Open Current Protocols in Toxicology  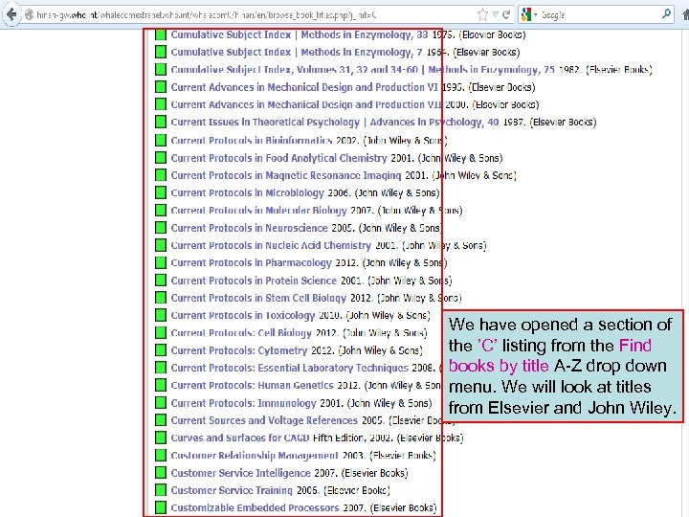(x=243, y=316)
